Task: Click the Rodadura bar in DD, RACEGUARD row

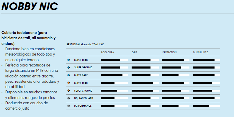Action: click(x=114, y=98)
